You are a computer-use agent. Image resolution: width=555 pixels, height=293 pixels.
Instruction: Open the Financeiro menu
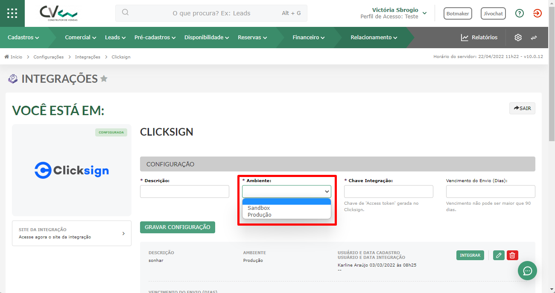309,38
